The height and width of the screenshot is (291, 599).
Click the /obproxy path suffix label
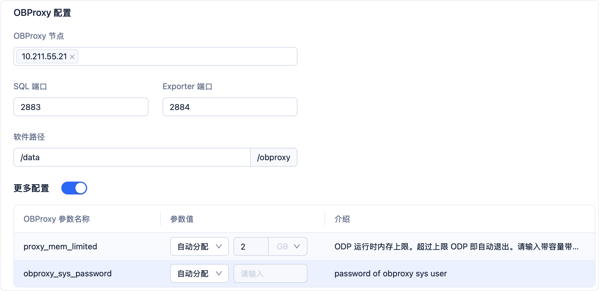(274, 157)
